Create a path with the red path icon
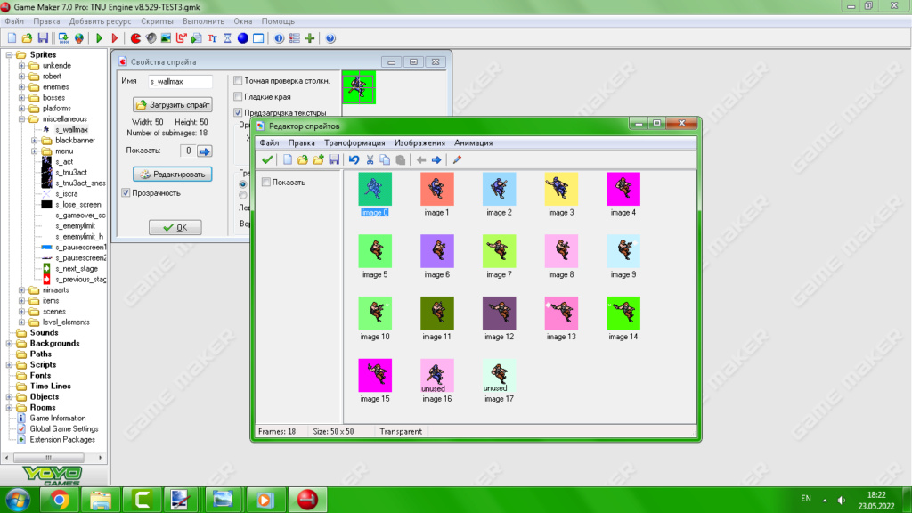 [x=182, y=38]
